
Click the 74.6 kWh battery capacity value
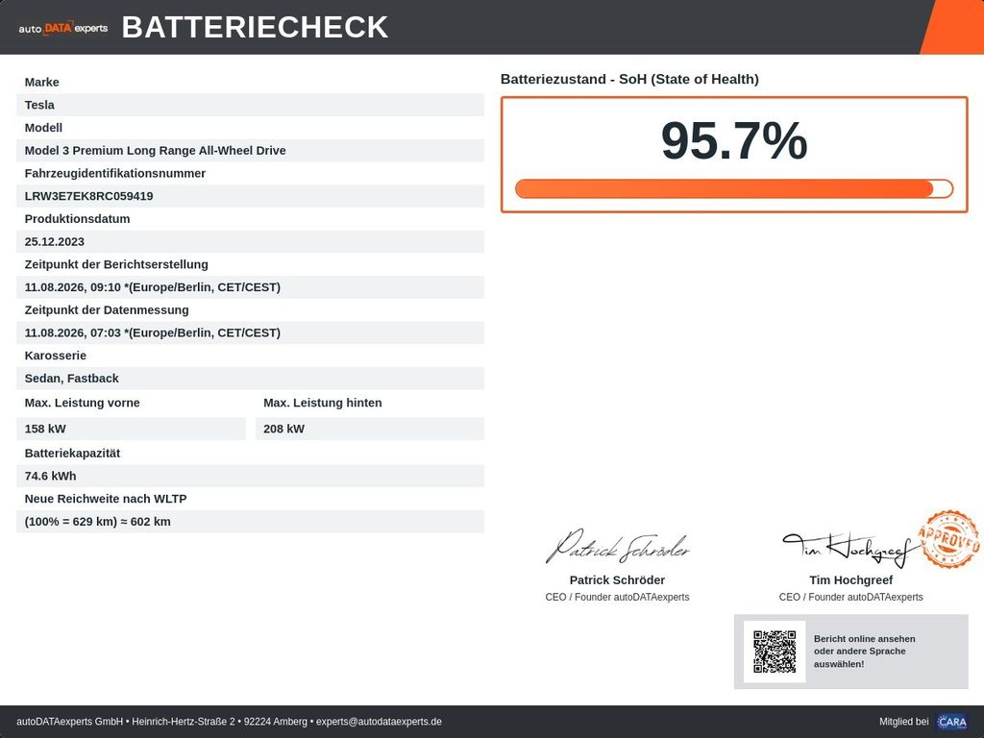coord(50,477)
